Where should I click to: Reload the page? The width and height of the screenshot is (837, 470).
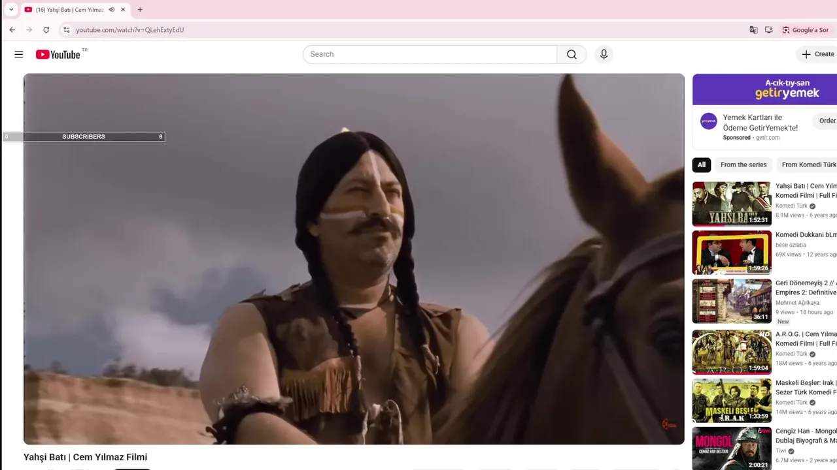(x=46, y=30)
